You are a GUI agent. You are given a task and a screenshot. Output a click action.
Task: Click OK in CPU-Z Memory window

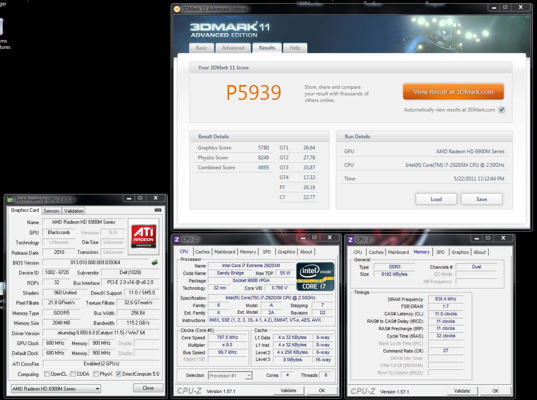point(495,391)
